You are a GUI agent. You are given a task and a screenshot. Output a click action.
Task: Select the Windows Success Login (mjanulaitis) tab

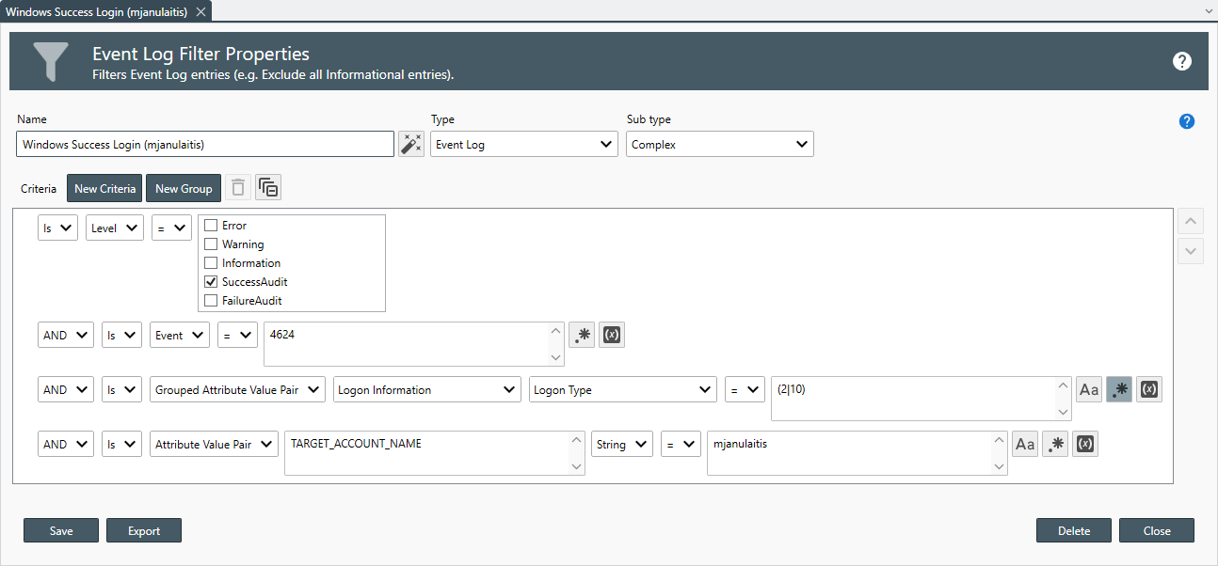(x=98, y=11)
